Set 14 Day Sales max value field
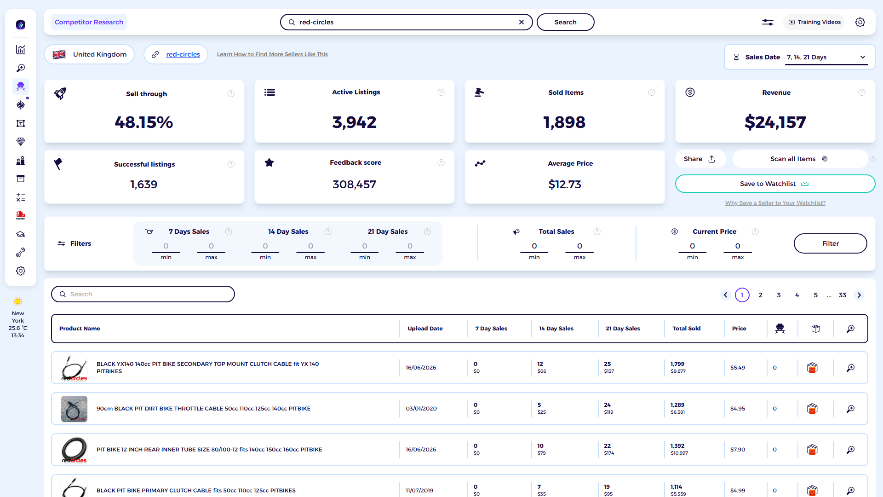Image resolution: width=883 pixels, height=497 pixels. (310, 246)
